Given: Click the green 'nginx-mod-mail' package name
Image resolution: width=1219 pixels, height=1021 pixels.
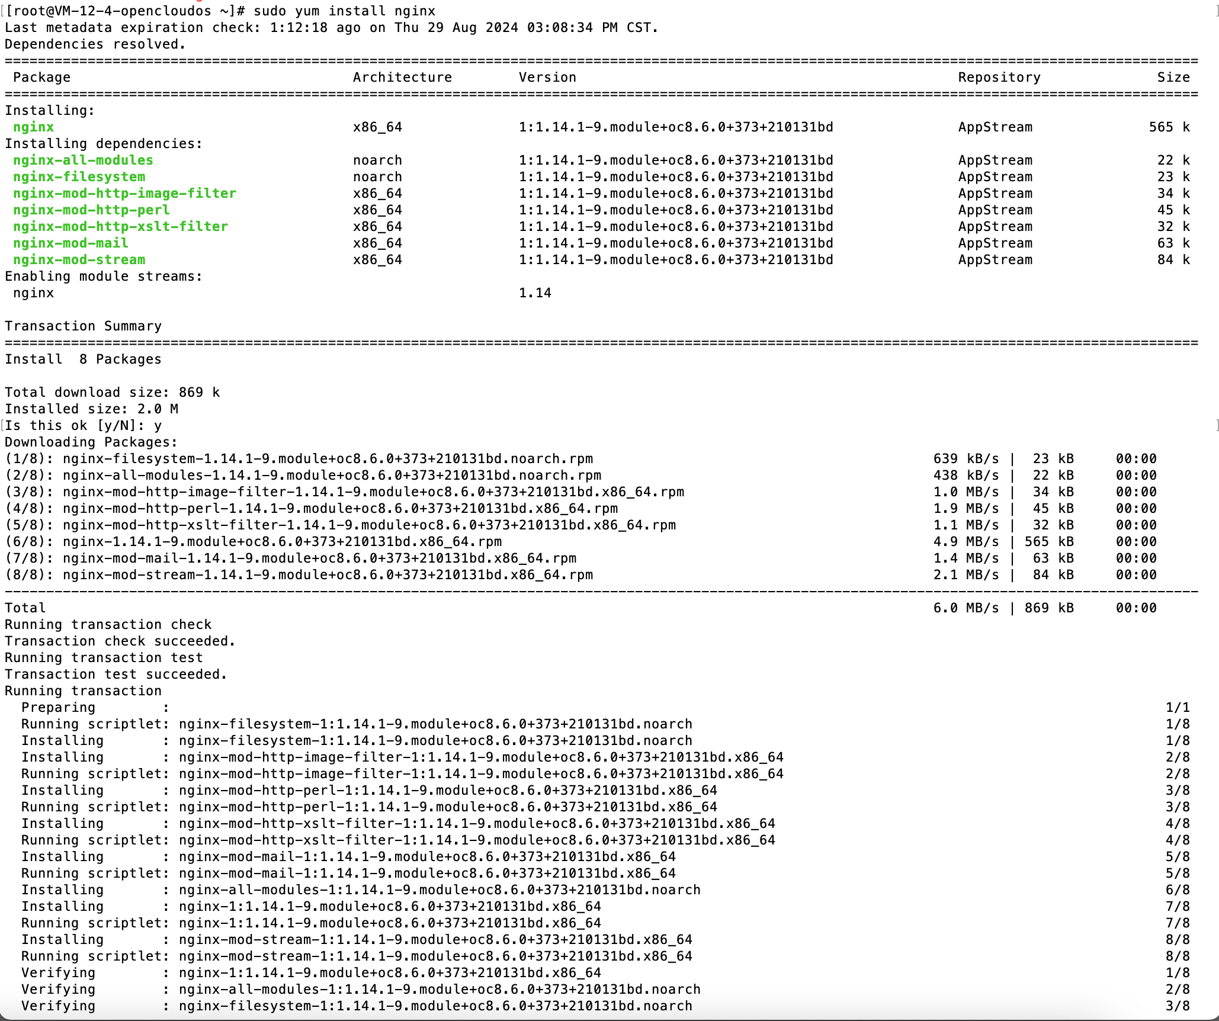Looking at the screenshot, I should [x=70, y=243].
